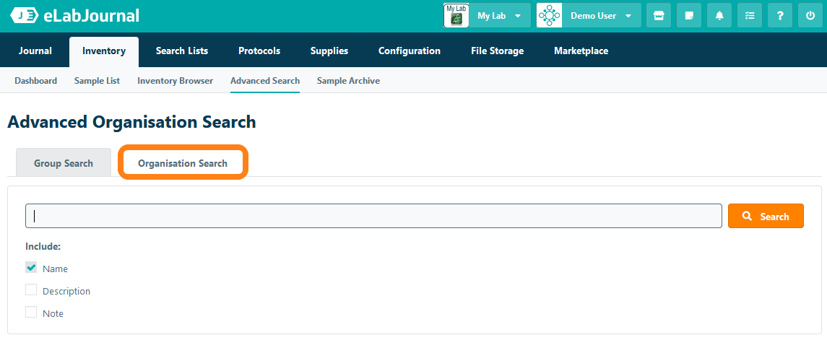
Task: Open the notifications bell
Action: [x=719, y=16]
